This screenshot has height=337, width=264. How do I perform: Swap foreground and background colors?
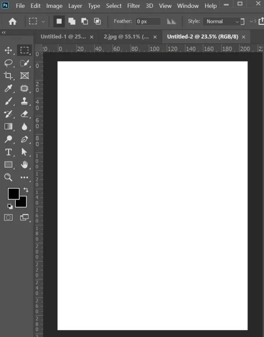tap(26, 190)
